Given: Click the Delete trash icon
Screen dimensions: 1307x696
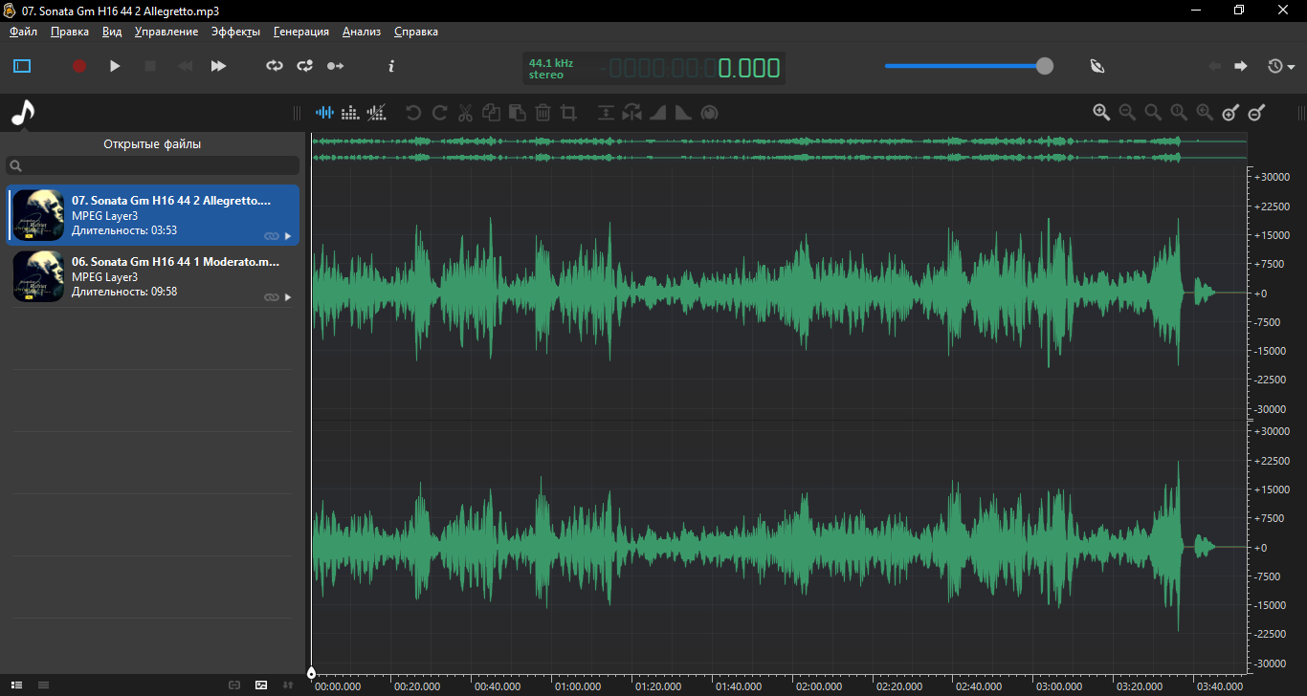Looking at the screenshot, I should [543, 113].
